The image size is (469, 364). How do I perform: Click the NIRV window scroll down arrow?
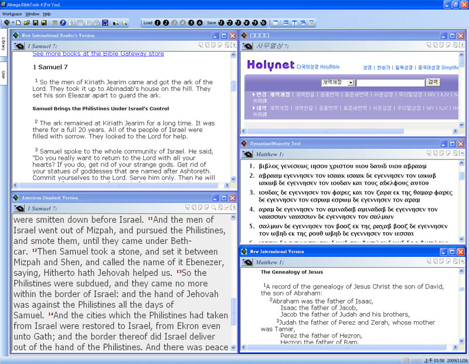click(x=233, y=179)
